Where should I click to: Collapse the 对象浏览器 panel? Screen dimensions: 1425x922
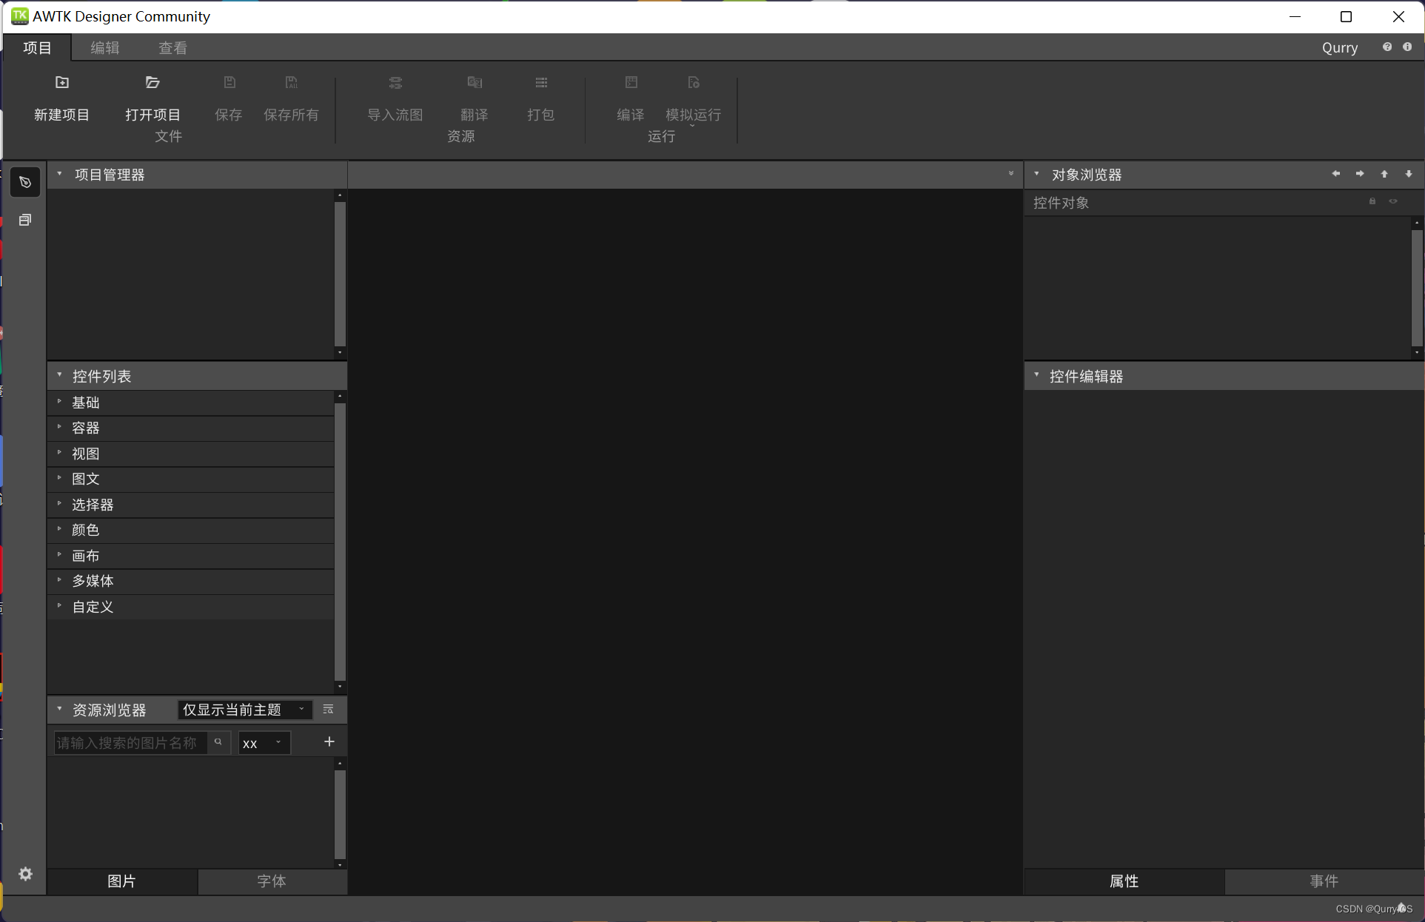(1037, 174)
